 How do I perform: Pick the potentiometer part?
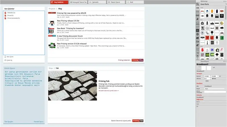[x=202, y=23]
